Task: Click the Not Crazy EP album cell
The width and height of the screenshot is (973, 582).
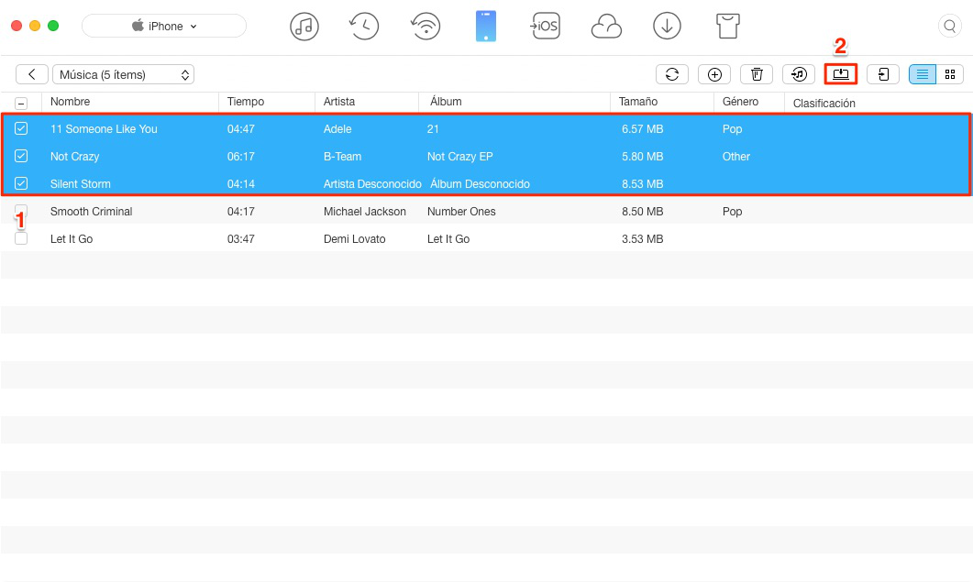Action: point(459,157)
